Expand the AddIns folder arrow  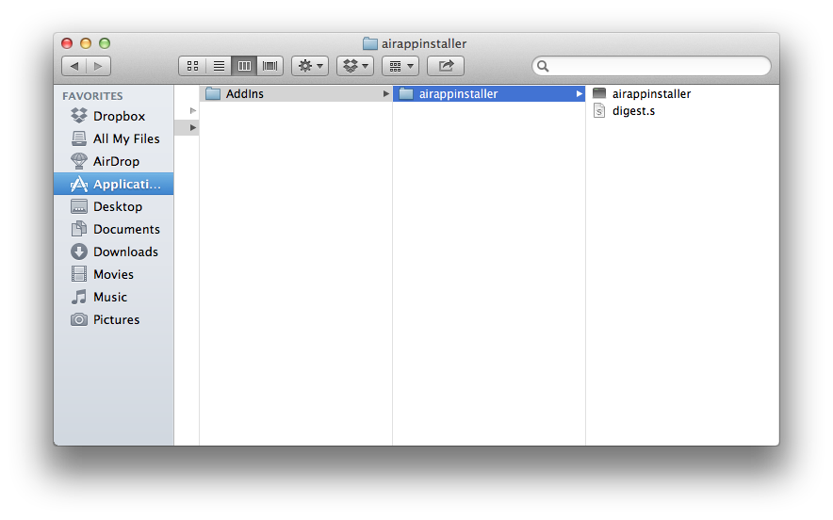coord(386,93)
